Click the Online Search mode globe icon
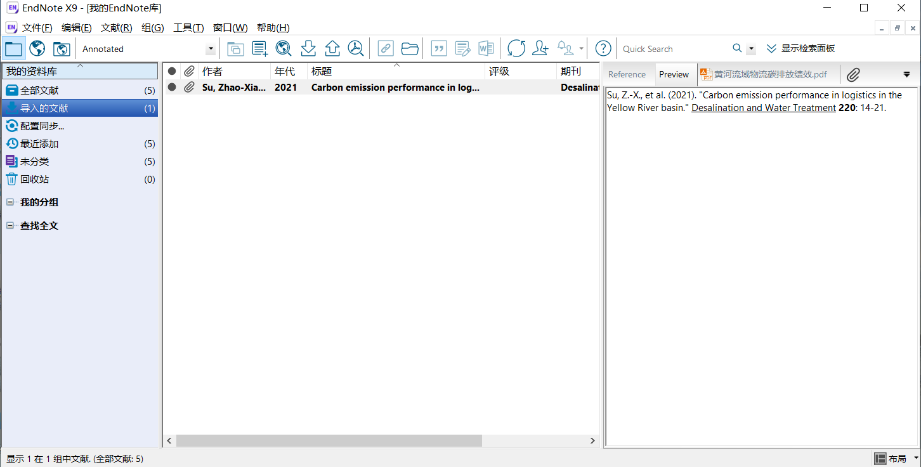Viewport: 921px width, 467px height. click(x=37, y=49)
